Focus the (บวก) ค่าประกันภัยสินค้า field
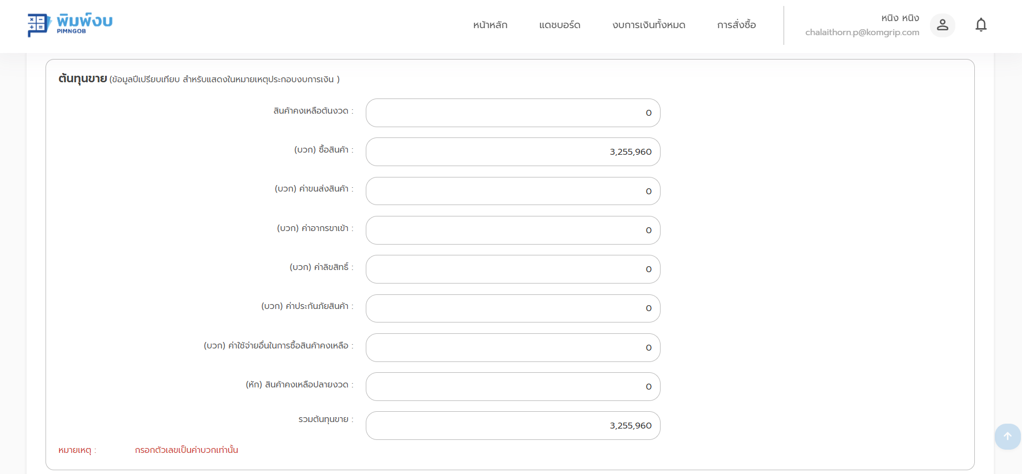 click(x=513, y=308)
